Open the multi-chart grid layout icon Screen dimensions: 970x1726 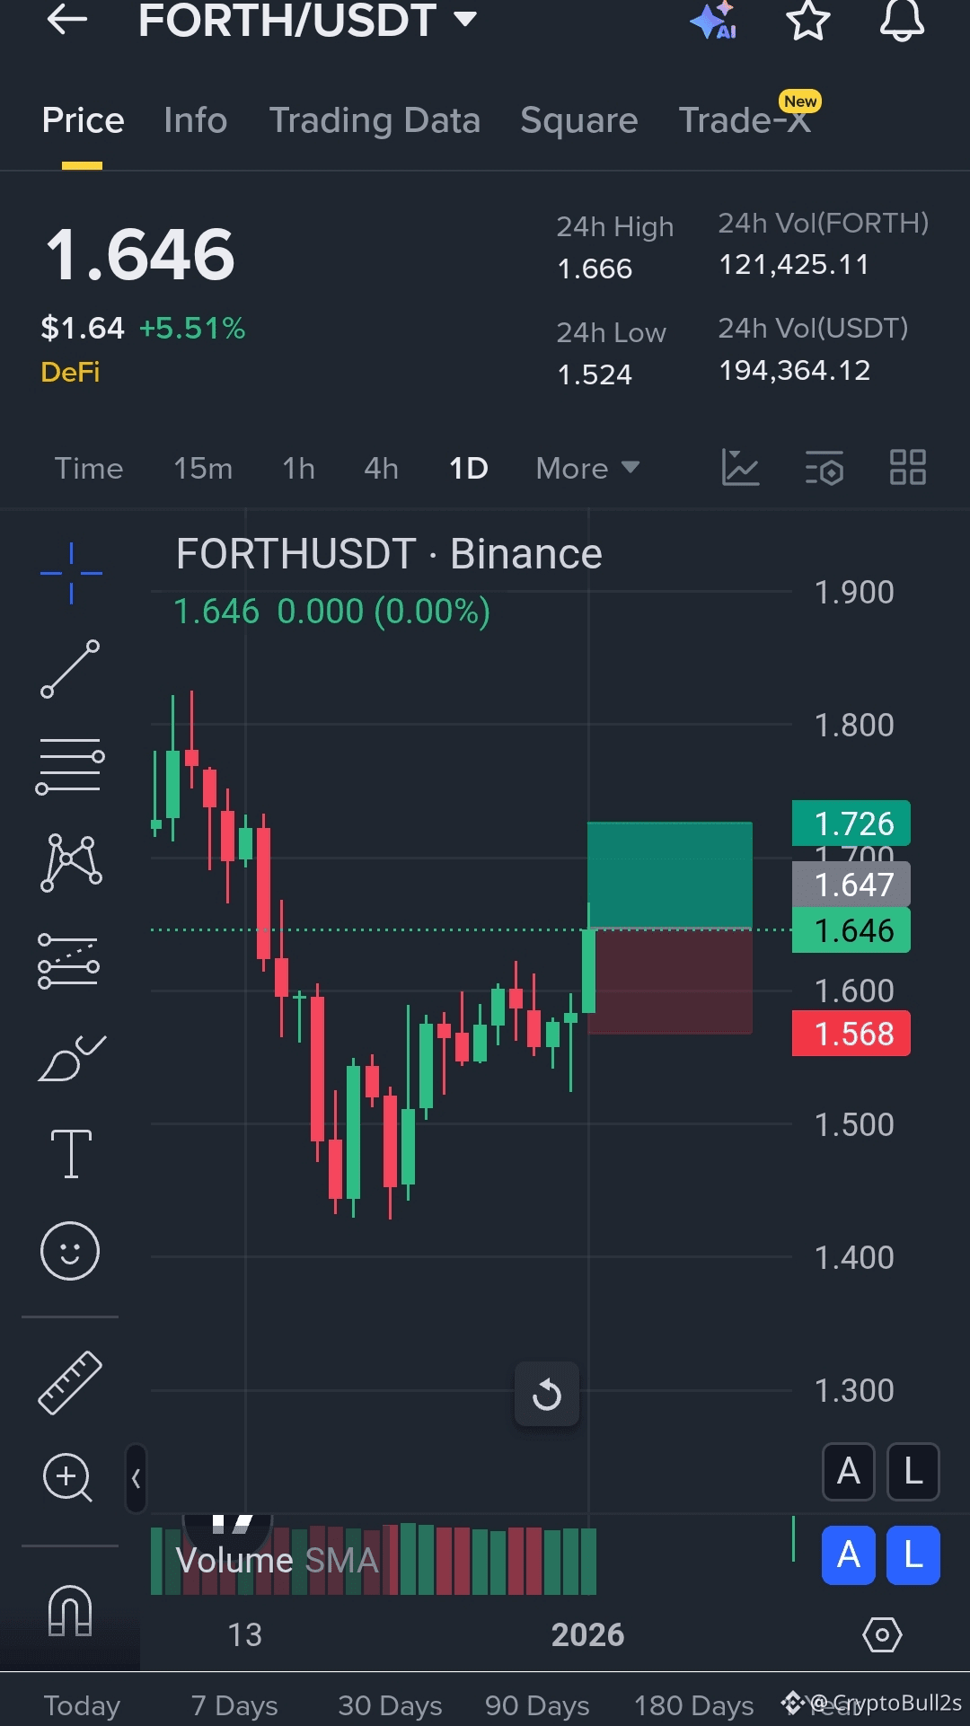tap(907, 468)
